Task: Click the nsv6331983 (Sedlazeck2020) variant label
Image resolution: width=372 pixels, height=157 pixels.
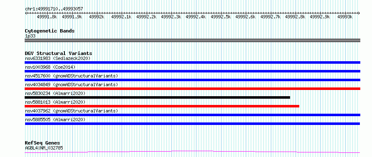Action: pyautogui.click(x=58, y=58)
